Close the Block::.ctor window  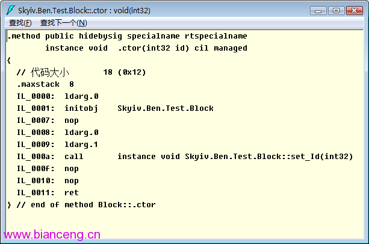point(355,11)
